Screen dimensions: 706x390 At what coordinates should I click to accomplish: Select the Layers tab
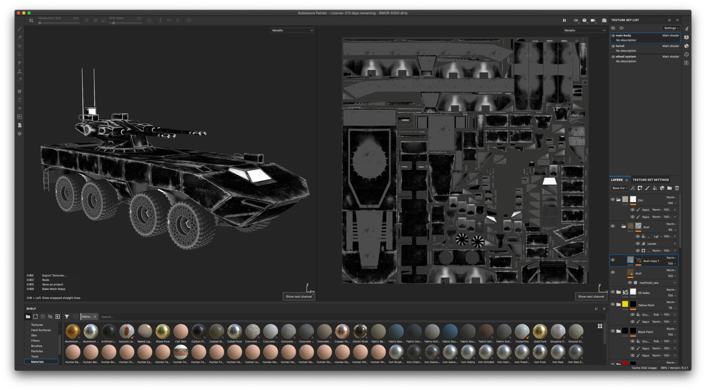click(x=617, y=180)
